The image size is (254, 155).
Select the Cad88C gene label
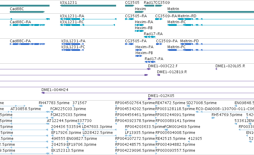[17, 9]
